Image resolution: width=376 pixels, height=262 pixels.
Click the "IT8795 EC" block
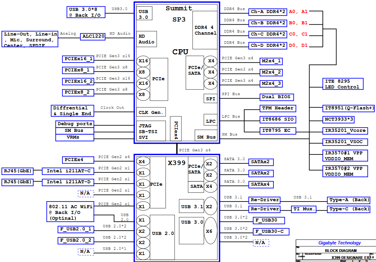(278, 131)
